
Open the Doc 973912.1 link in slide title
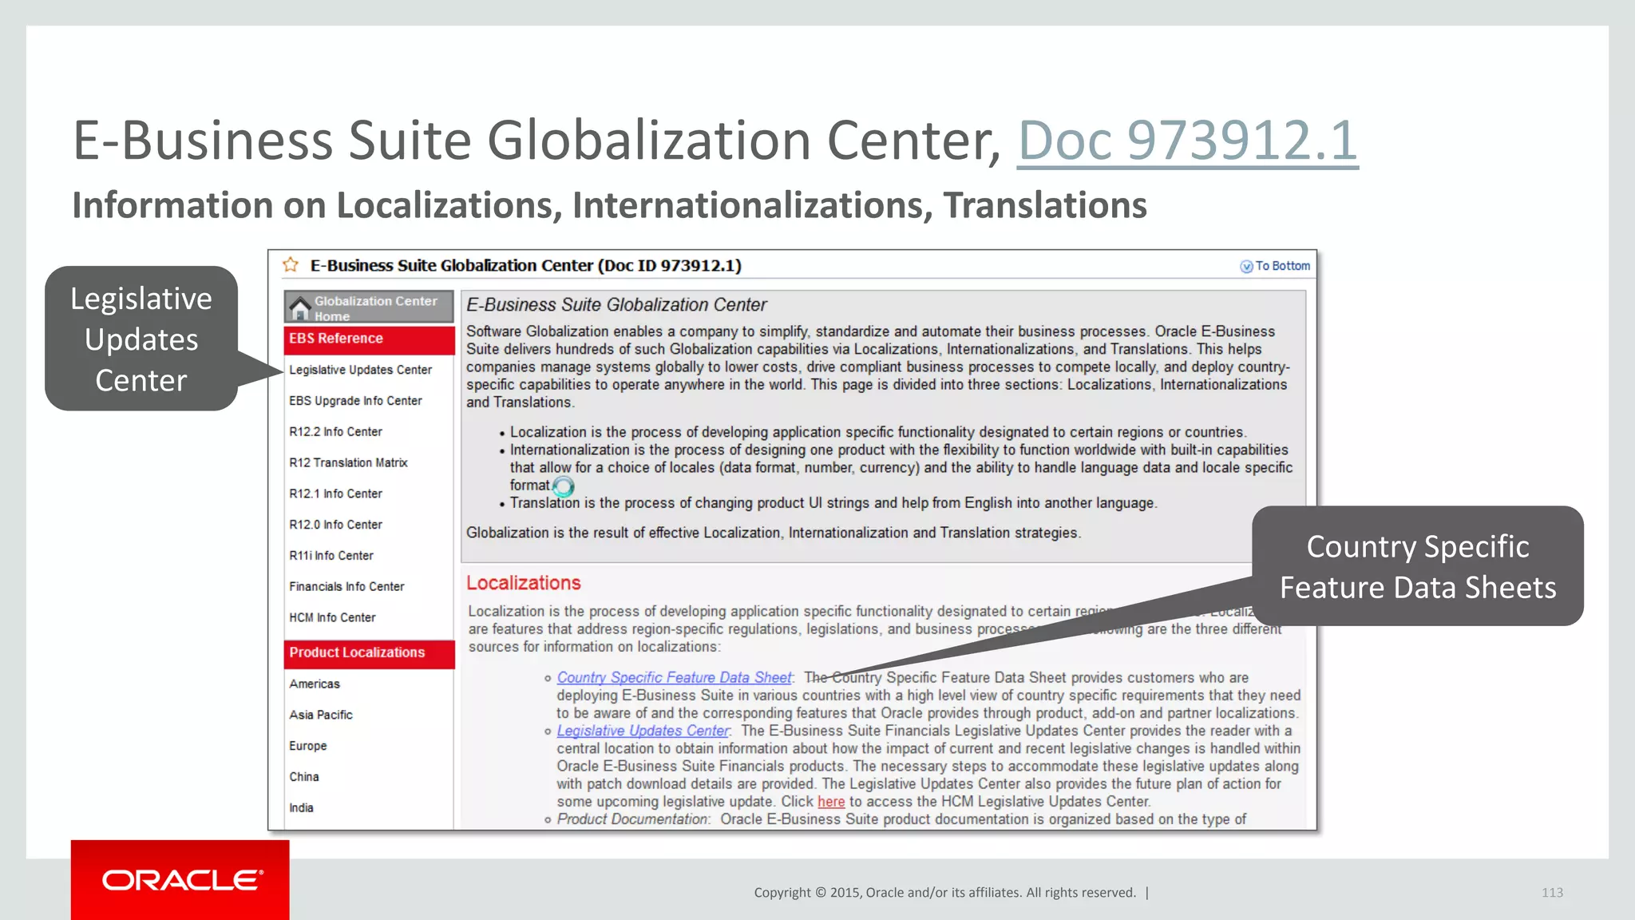1187,140
